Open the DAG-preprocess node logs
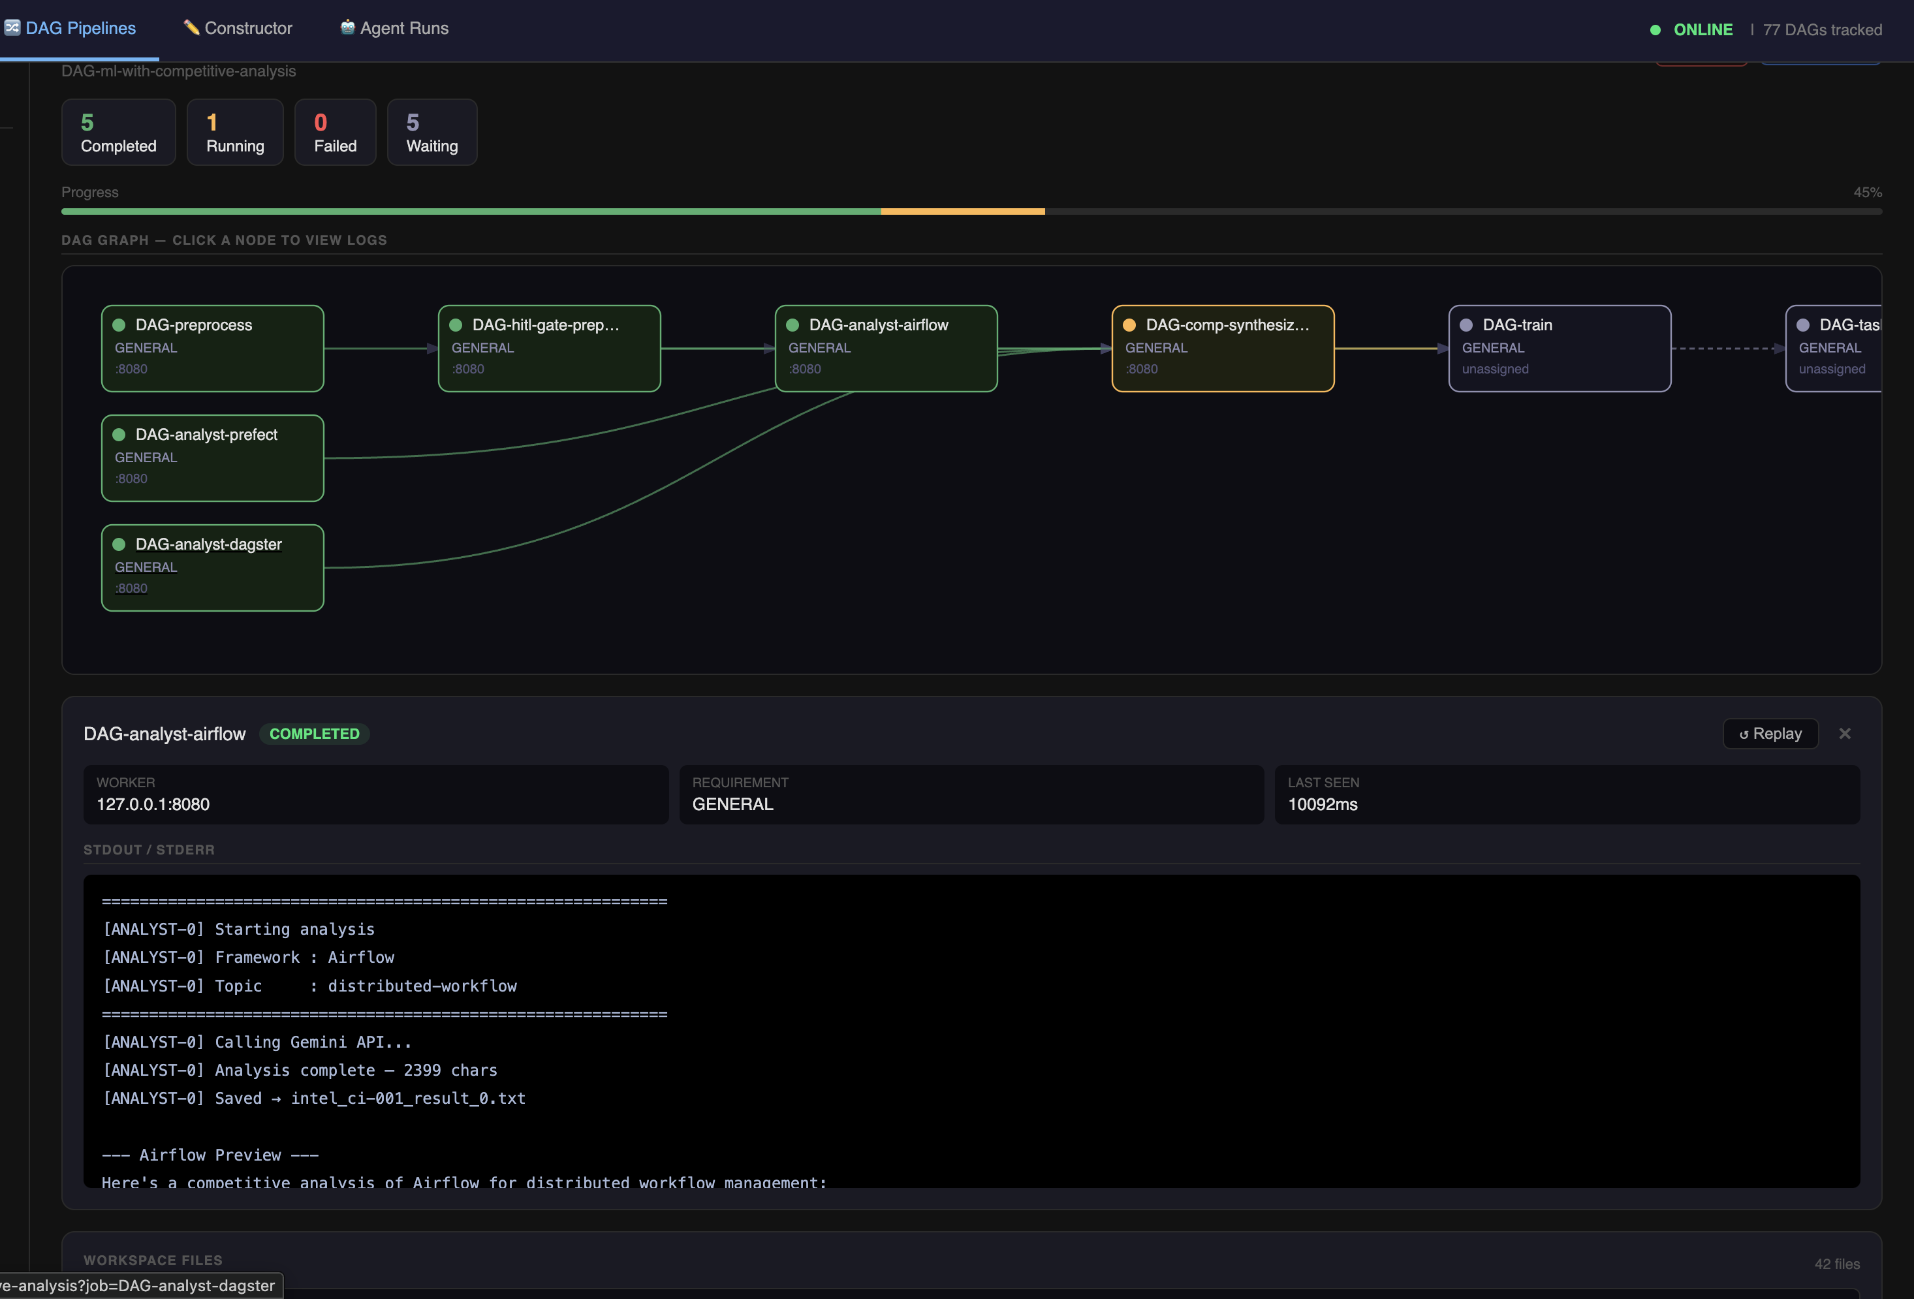Image resolution: width=1914 pixels, height=1299 pixels. click(212, 349)
